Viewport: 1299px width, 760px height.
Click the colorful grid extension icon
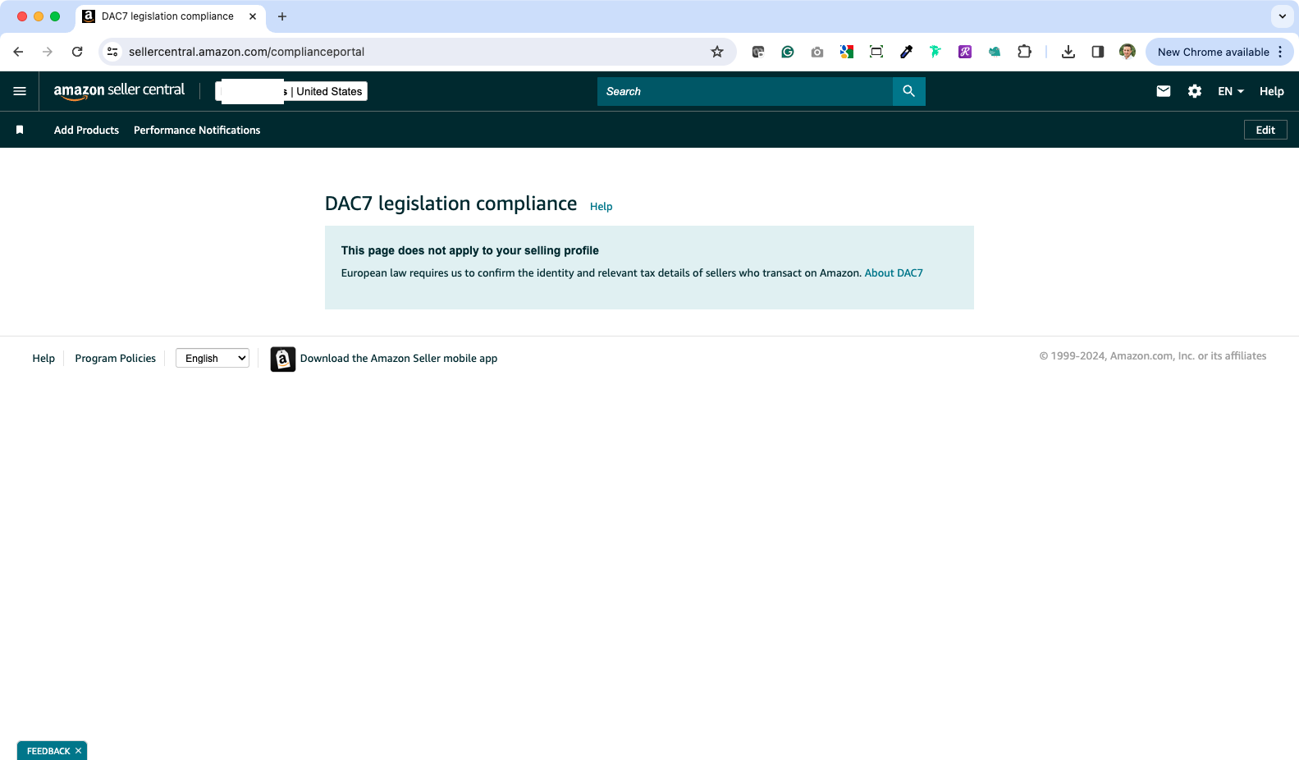(847, 52)
